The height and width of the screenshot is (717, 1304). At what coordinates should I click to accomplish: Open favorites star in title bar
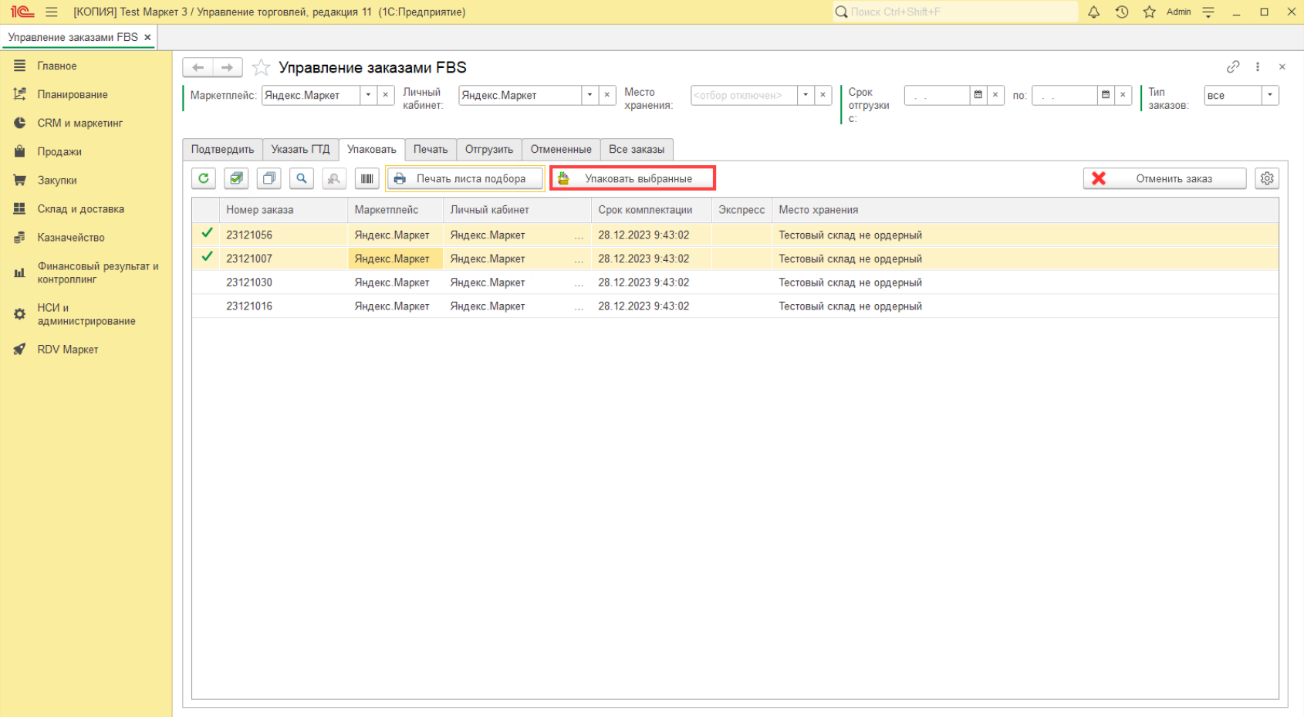click(1149, 12)
